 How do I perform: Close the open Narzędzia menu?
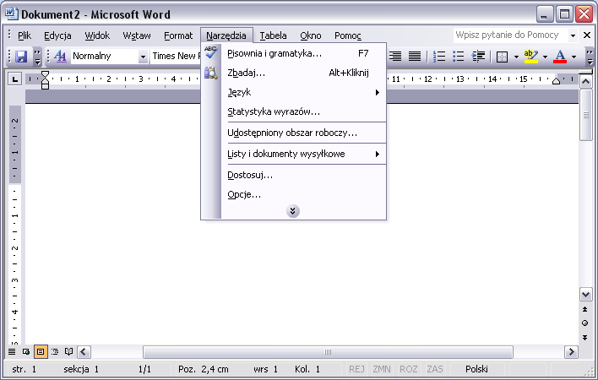coord(226,35)
